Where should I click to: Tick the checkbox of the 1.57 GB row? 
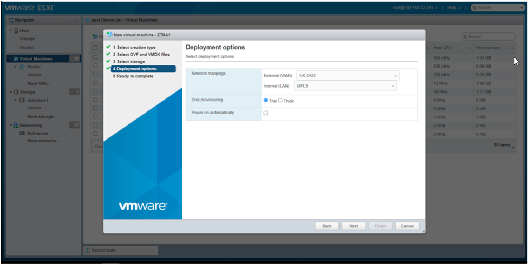tap(95, 91)
